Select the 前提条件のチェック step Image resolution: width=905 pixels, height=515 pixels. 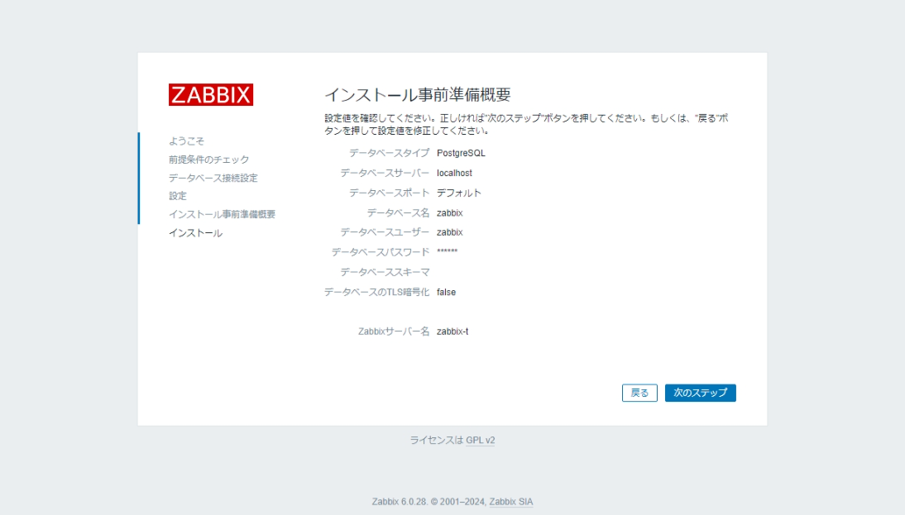click(209, 160)
